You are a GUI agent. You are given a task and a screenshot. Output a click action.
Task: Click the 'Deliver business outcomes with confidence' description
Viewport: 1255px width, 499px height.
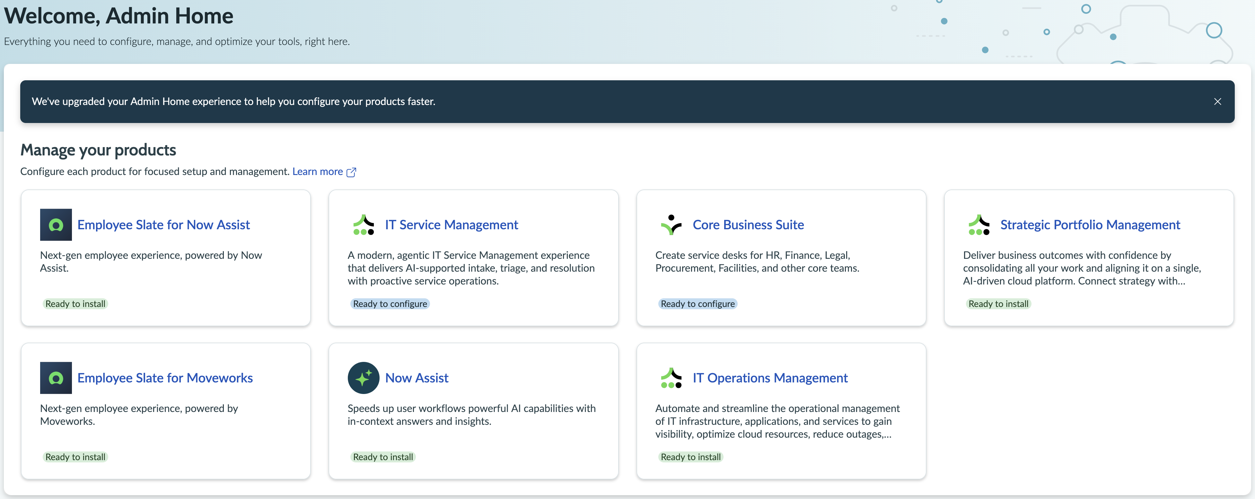pos(1082,268)
